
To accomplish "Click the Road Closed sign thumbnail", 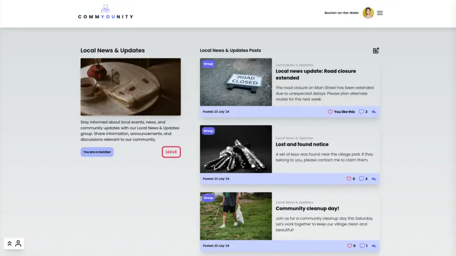I will (x=236, y=82).
